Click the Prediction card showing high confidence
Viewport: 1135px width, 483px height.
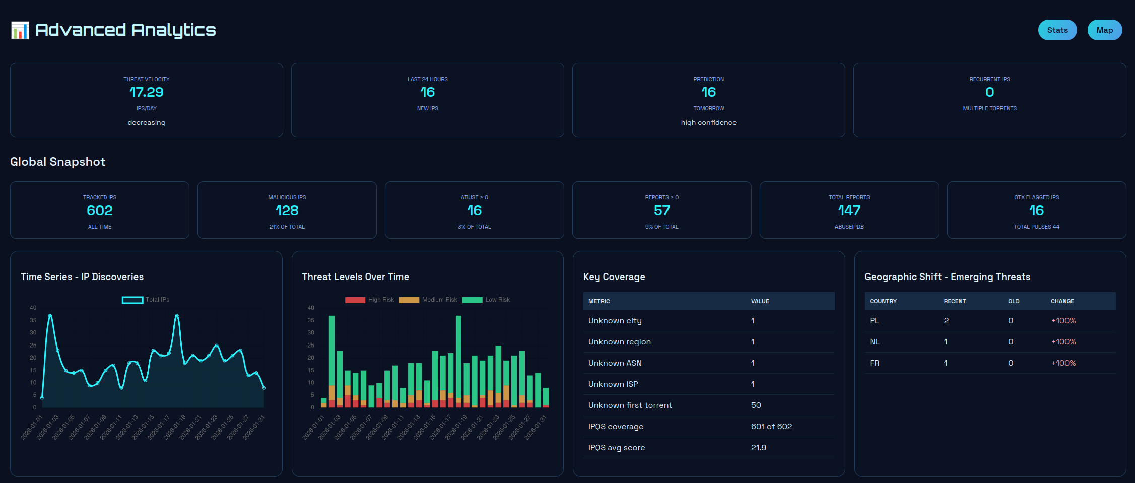pos(708,100)
